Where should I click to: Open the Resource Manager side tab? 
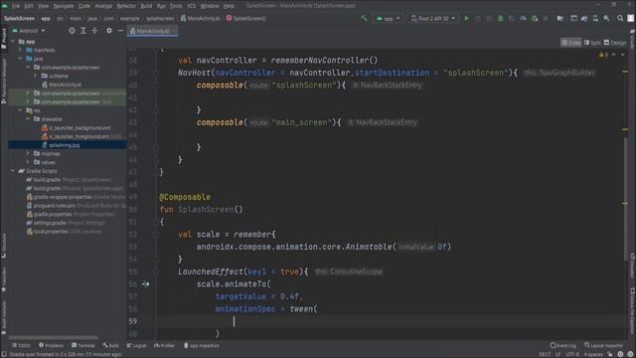coord(4,81)
